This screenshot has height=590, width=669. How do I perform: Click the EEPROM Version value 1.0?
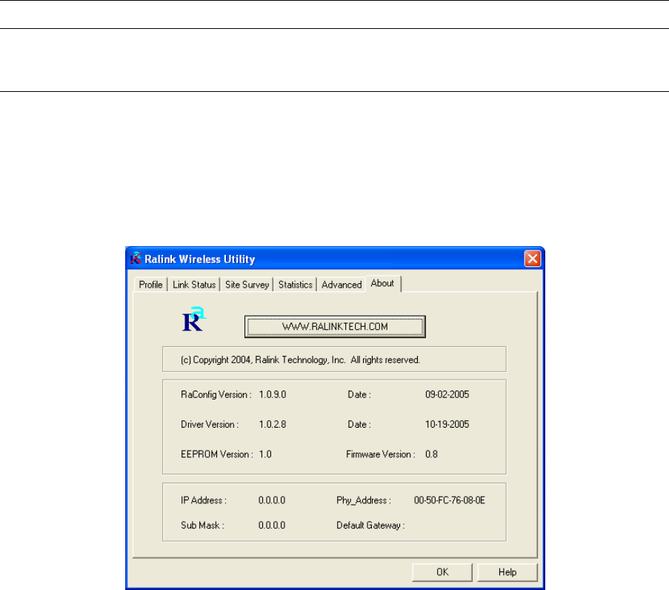265,454
